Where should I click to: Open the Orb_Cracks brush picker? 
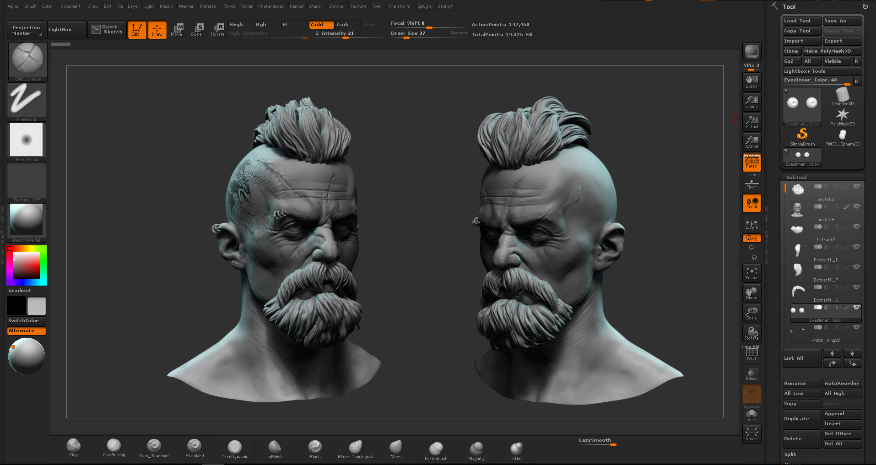point(27,62)
